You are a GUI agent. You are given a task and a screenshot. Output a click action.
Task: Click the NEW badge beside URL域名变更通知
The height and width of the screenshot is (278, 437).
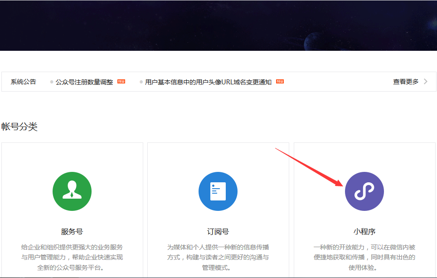[x=280, y=82]
